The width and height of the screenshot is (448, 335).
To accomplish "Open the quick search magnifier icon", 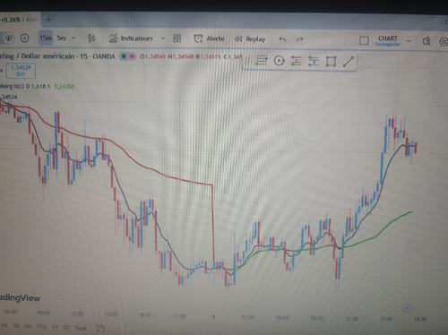I will [426, 41].
